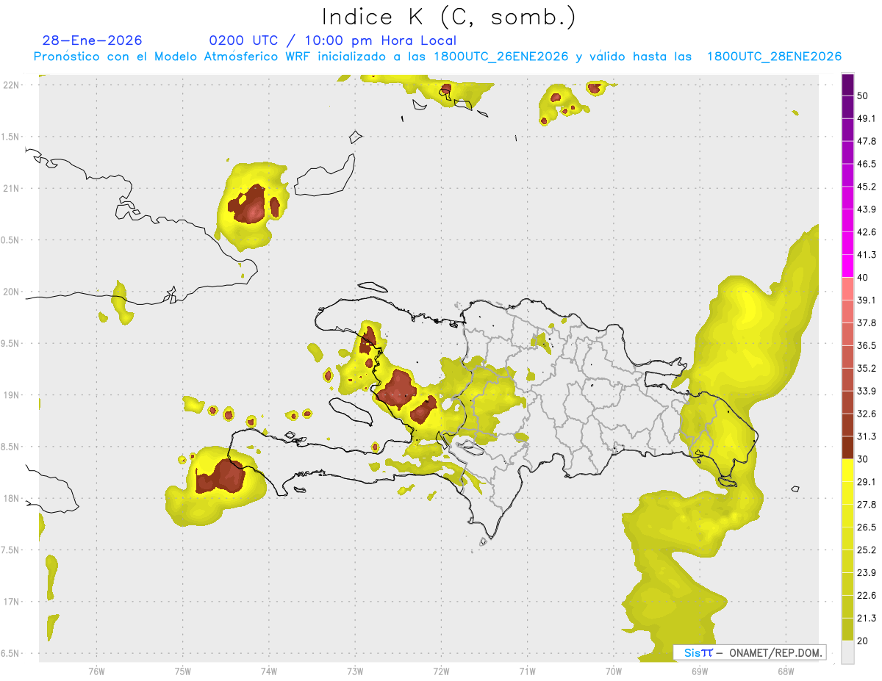Click the '70W' longitude label
Viewport: 882px width, 681px height.
pyautogui.click(x=614, y=671)
